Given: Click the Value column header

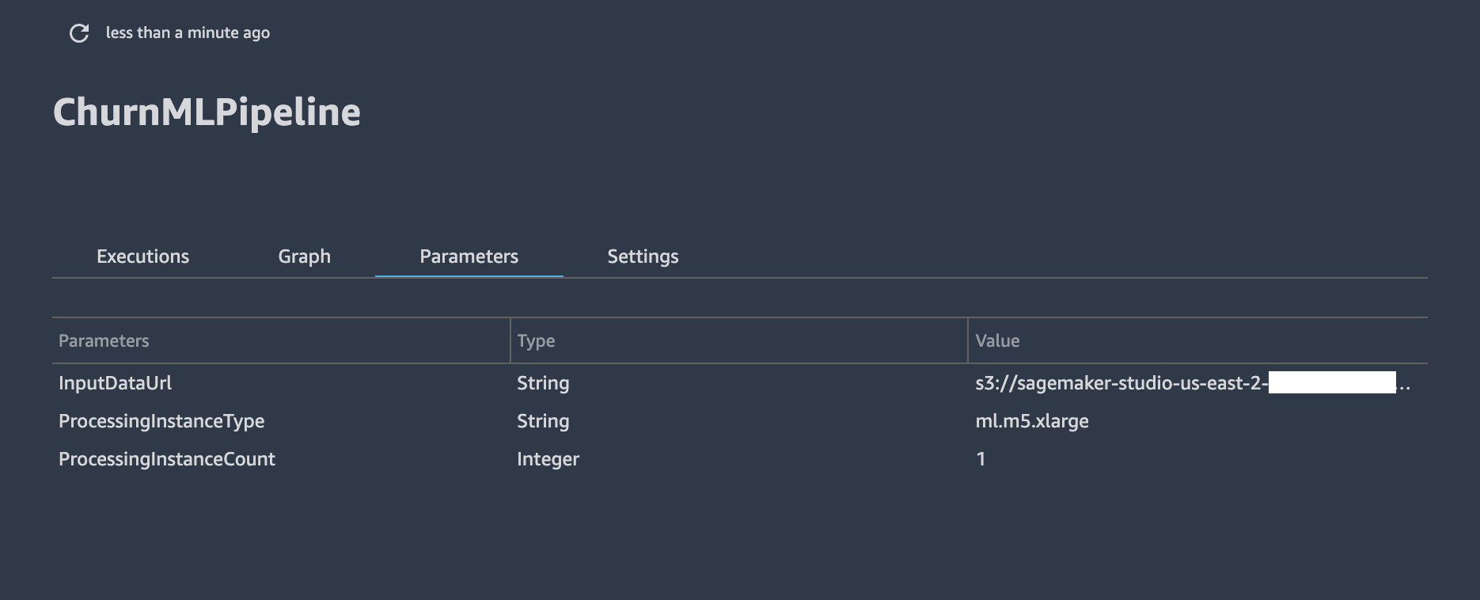Looking at the screenshot, I should tap(997, 341).
